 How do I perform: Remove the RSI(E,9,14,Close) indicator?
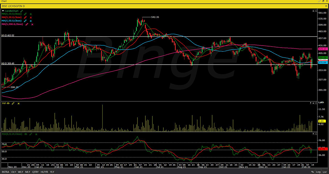[x=36, y=134]
